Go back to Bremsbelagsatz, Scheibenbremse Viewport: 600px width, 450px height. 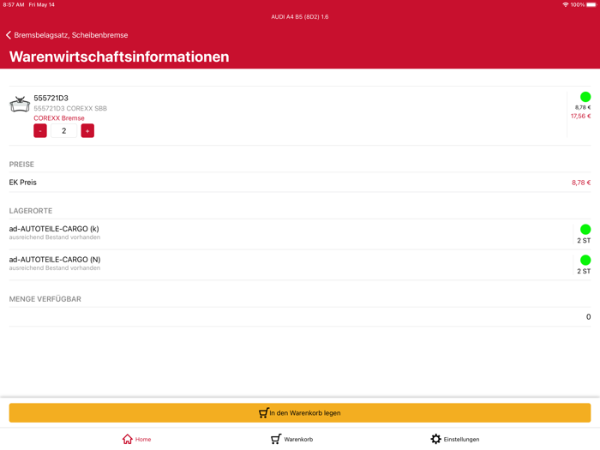tap(67, 35)
